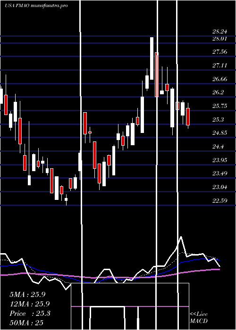Click the 24.85 price axis label

pos(220,133)
